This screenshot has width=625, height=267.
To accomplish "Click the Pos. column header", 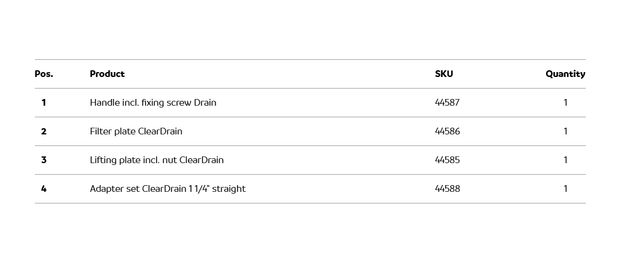I will 44,74.
